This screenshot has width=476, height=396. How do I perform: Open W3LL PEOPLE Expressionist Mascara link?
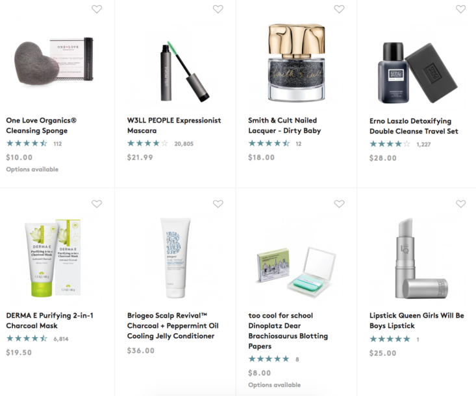174,126
